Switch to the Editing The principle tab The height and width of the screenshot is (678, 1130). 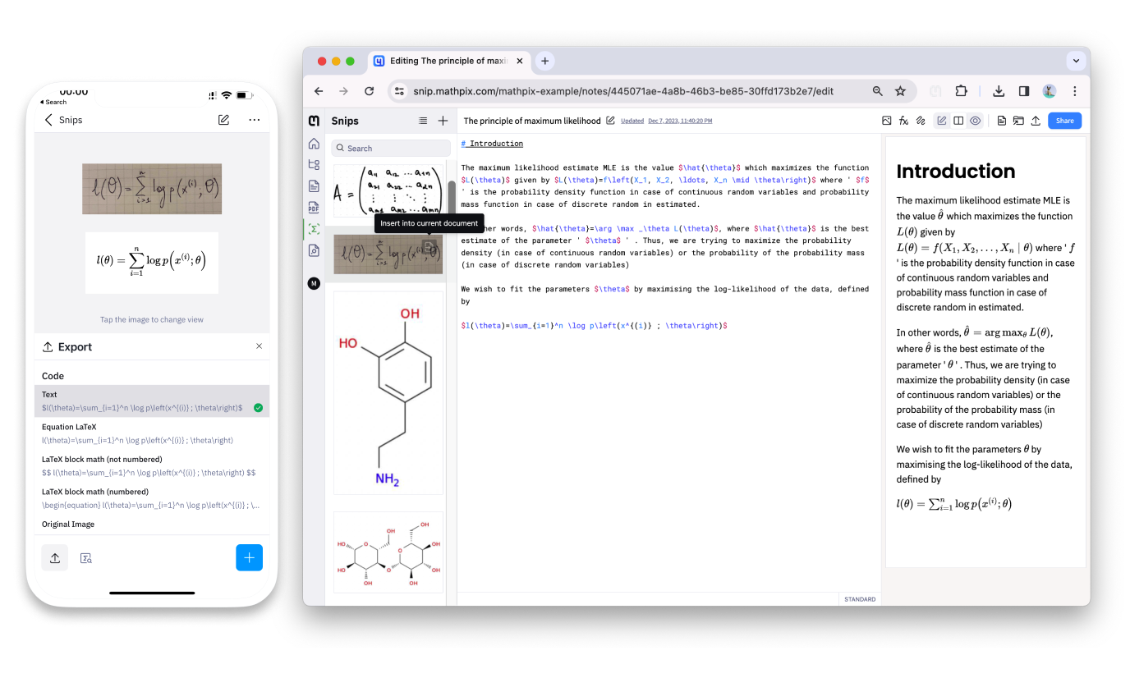tap(448, 61)
